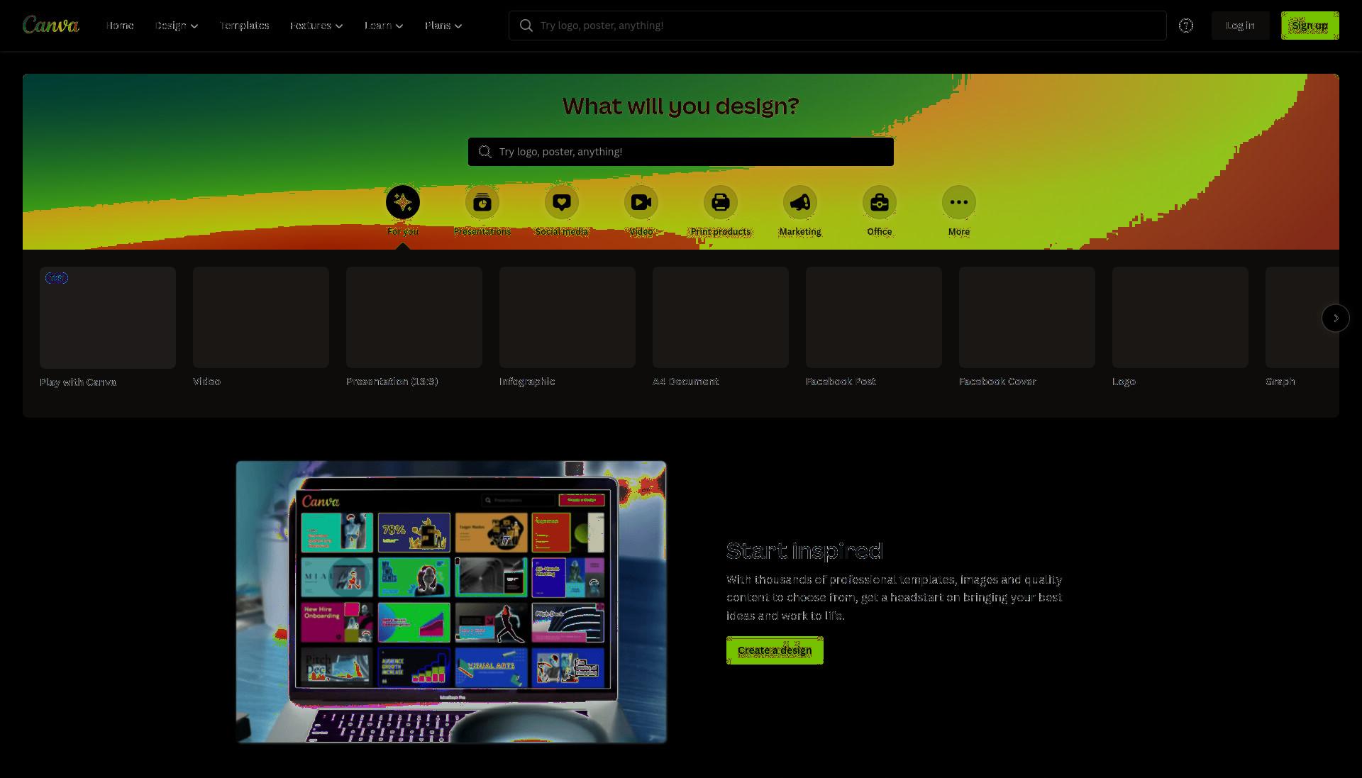
Task: Expand the Features dropdown menu
Action: [316, 26]
